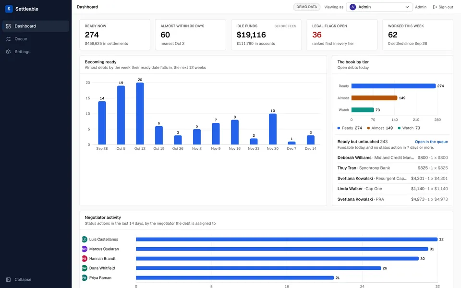Click the 'Negotiator activity' heading
The height and width of the screenshot is (288, 461).
(x=103, y=217)
